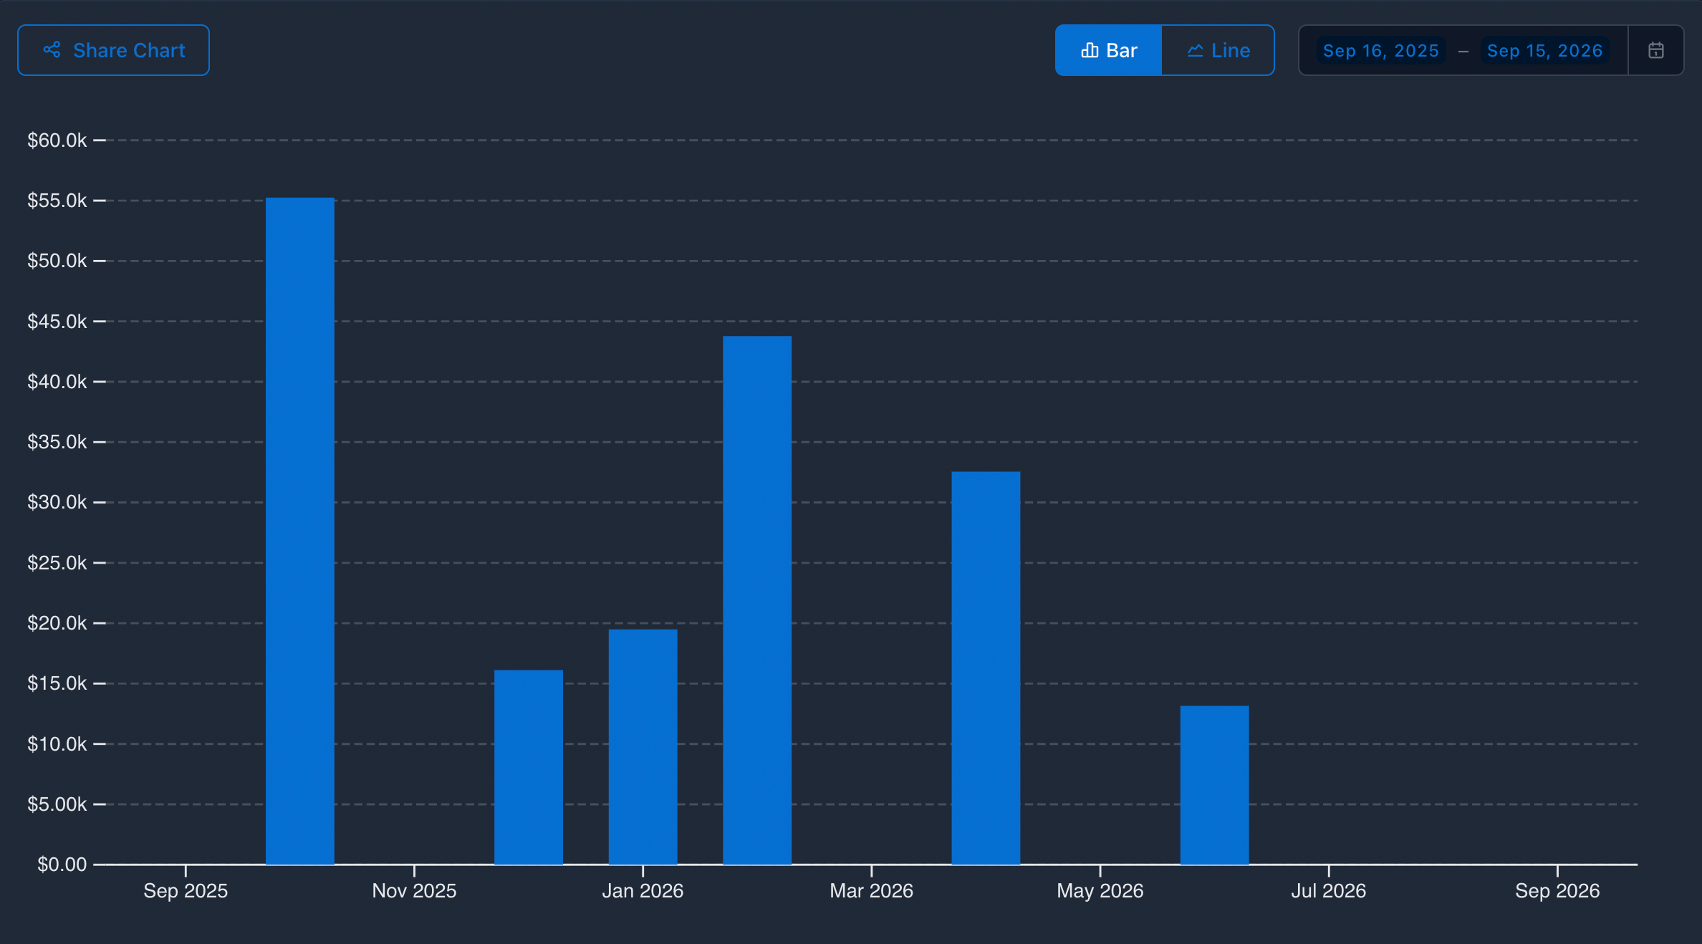Click the June bar near $13k
The image size is (1702, 944).
(x=1214, y=785)
